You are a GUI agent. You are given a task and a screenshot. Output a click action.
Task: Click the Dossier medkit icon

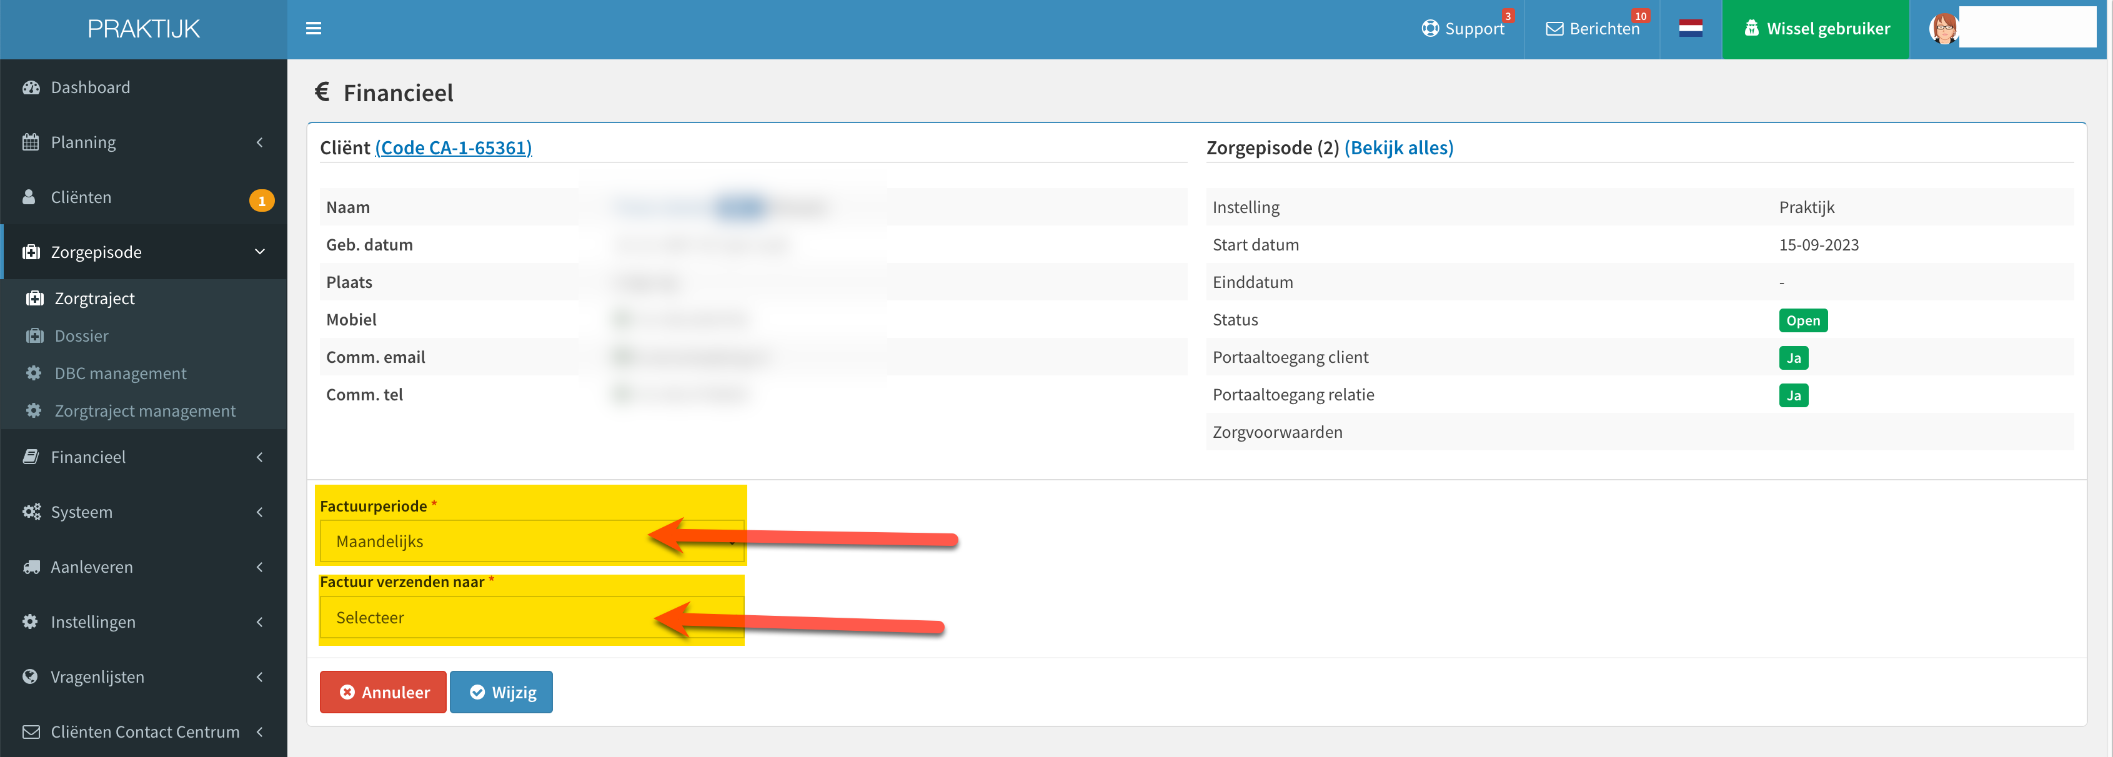pyautogui.click(x=34, y=336)
